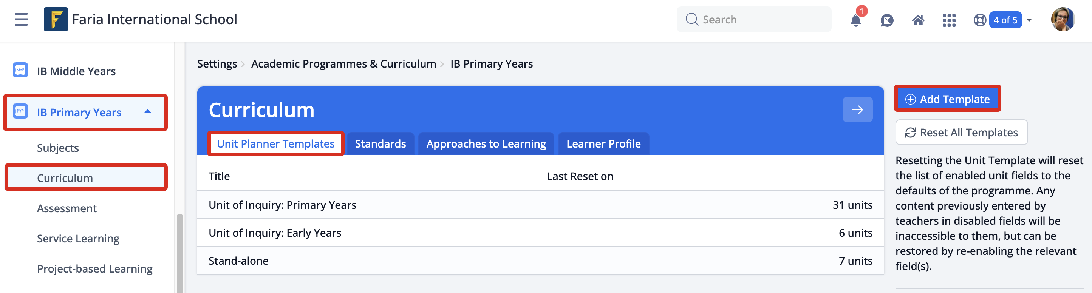Click the Curriculum panel arrow button

(x=857, y=109)
